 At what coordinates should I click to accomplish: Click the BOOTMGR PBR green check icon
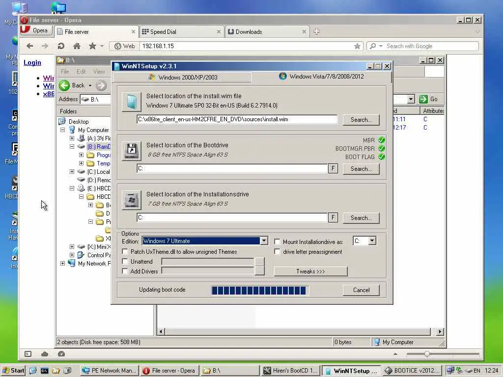click(381, 148)
